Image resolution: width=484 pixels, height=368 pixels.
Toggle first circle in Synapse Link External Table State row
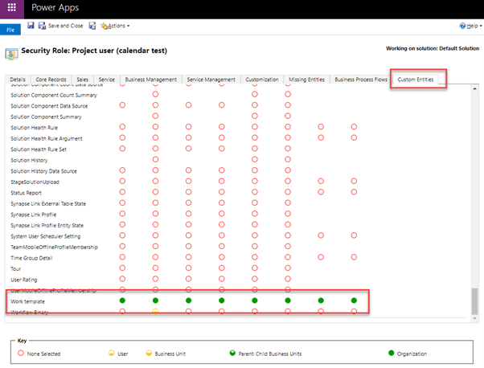pyautogui.click(x=122, y=202)
